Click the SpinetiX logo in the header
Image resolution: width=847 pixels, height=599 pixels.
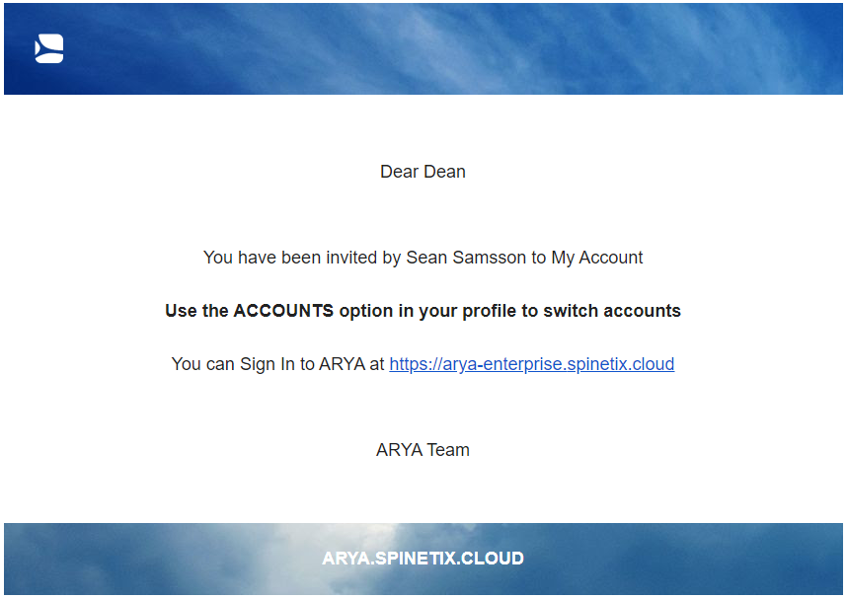click(49, 48)
